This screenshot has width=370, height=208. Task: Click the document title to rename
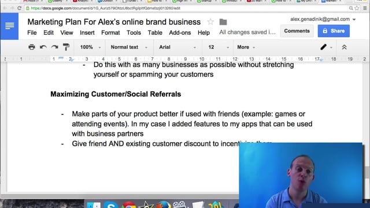(x=114, y=22)
